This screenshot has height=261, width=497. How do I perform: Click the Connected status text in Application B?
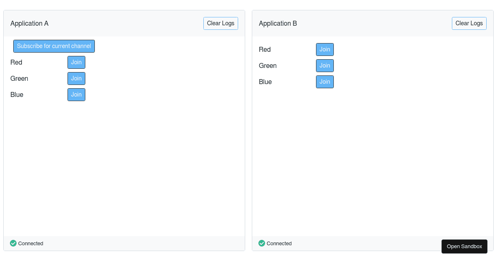point(279,243)
